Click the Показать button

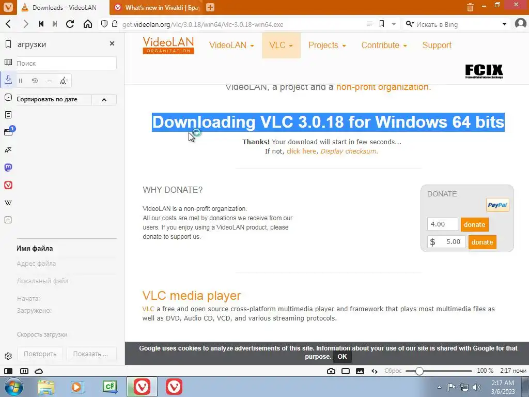click(90, 354)
